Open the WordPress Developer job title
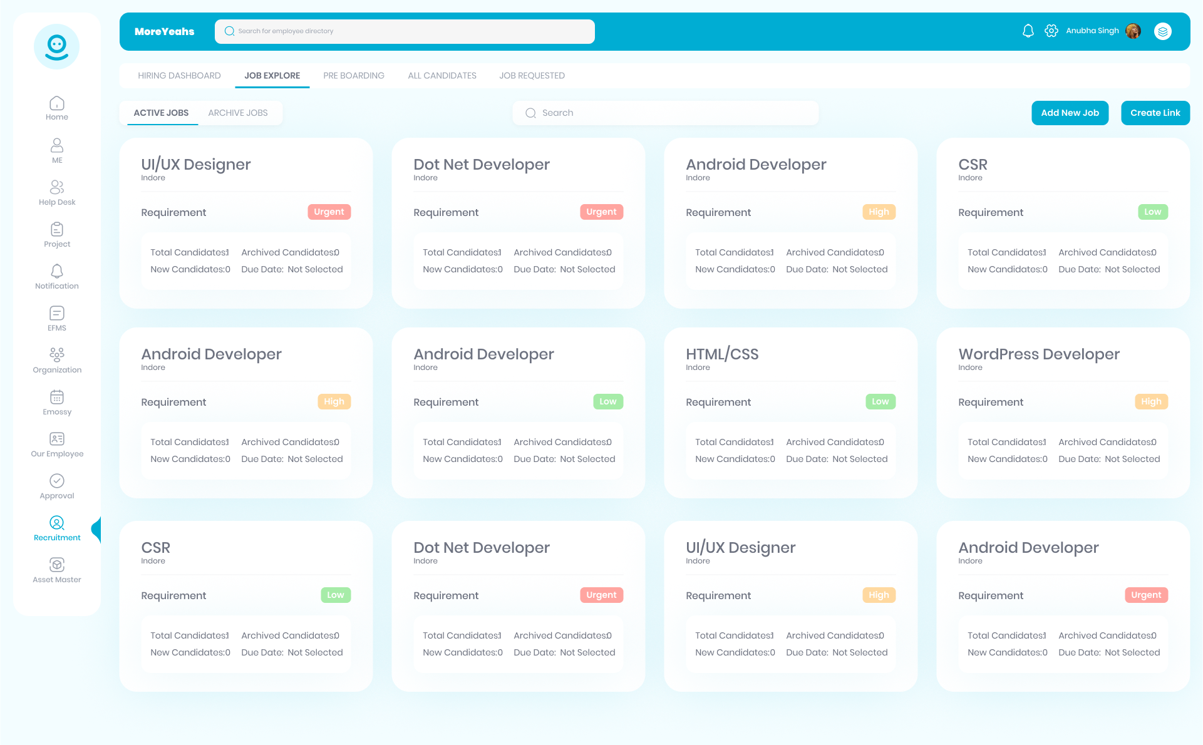 pyautogui.click(x=1039, y=354)
